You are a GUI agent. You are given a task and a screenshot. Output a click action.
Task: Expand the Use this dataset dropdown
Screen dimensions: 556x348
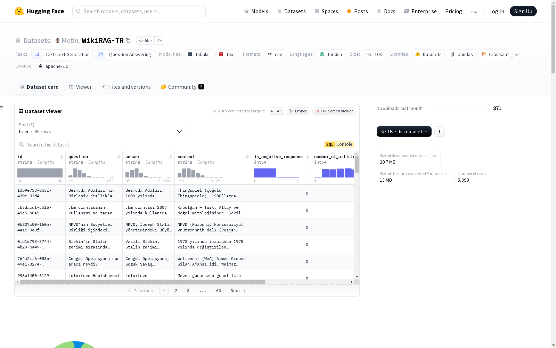point(404,132)
